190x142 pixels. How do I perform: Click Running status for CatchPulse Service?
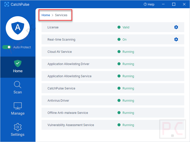[128, 88]
